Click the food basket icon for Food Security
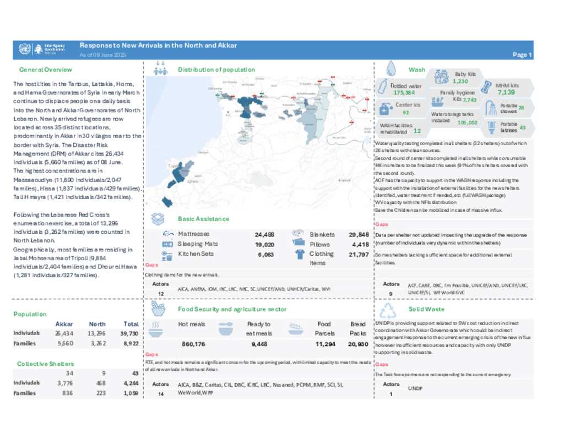564x435 pixels. [158, 309]
